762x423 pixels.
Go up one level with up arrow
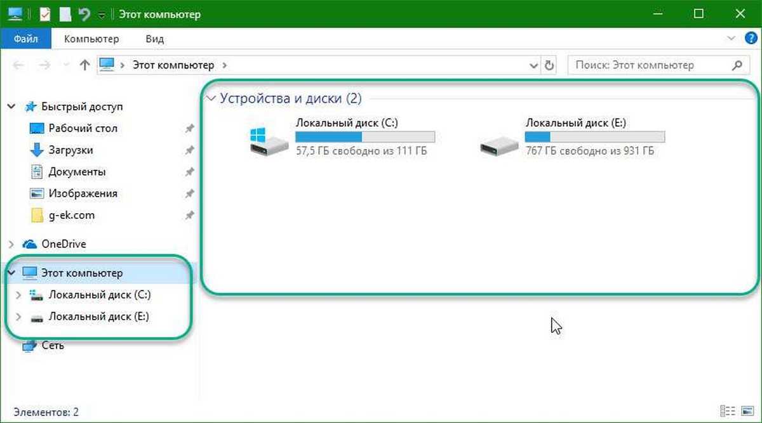[84, 65]
